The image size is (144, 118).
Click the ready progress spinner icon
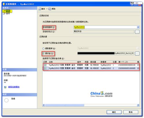coord(6,100)
